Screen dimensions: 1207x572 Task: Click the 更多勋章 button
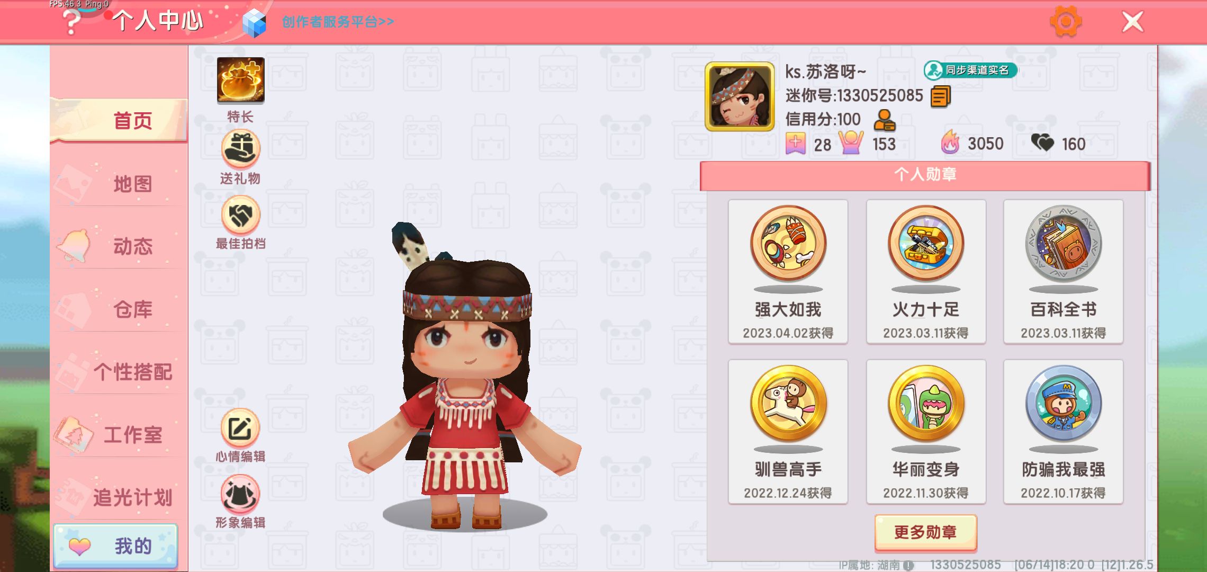925,532
